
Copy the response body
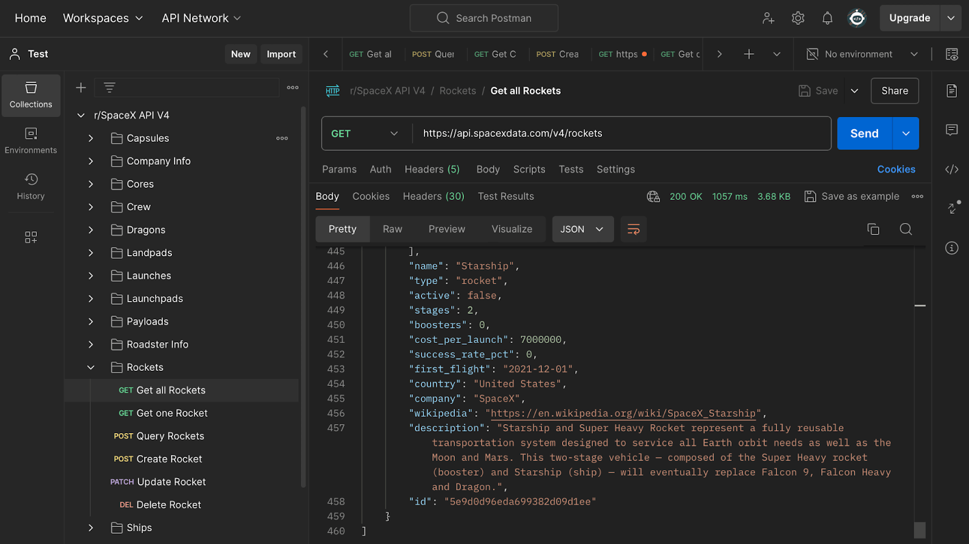873,229
